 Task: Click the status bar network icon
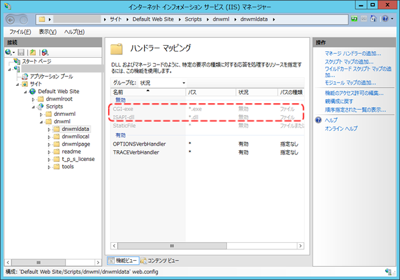388,271
